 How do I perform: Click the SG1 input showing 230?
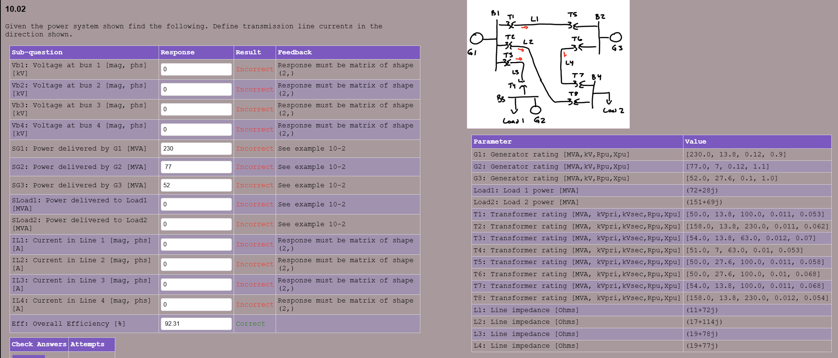[196, 148]
